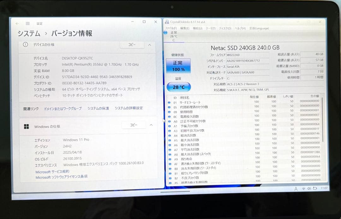Collapse the Windows の仕様 section
Viewport: 341px width, 219px height.
tap(151, 125)
